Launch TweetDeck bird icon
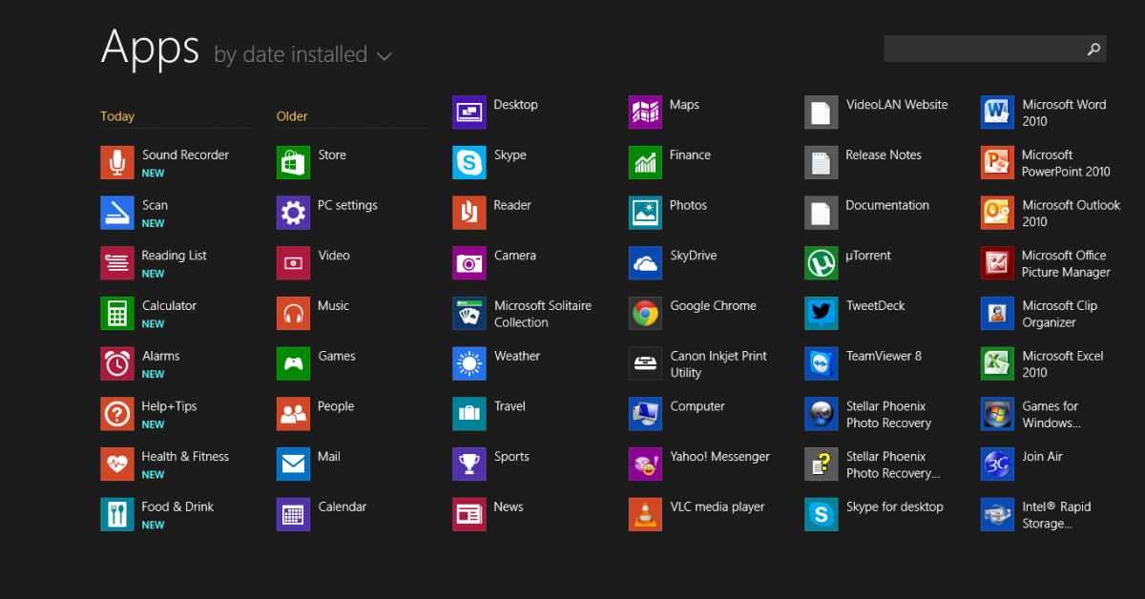Image resolution: width=1145 pixels, height=599 pixels. (822, 313)
